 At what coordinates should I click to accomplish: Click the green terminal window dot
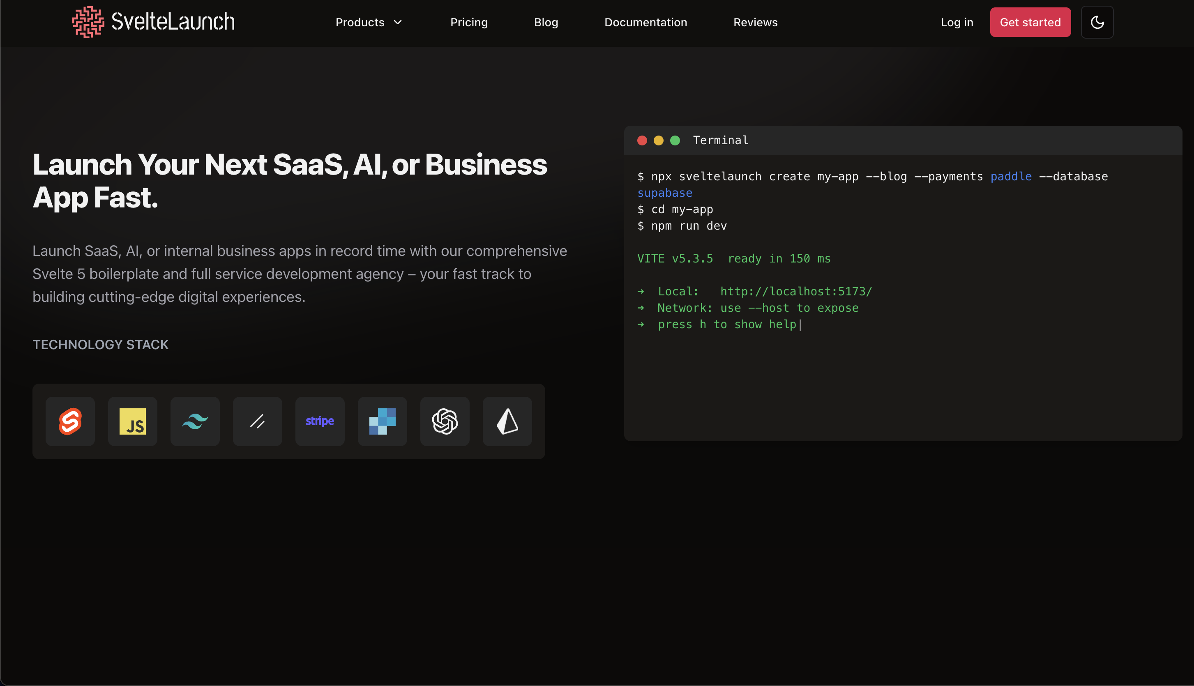675,140
